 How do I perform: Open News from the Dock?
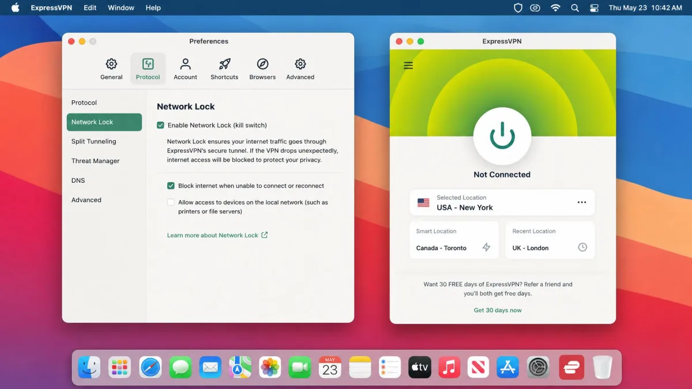(x=478, y=367)
